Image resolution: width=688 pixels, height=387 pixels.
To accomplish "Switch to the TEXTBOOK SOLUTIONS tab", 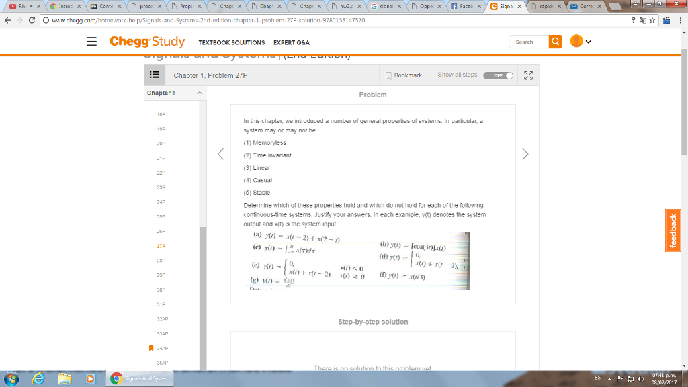I will point(232,42).
